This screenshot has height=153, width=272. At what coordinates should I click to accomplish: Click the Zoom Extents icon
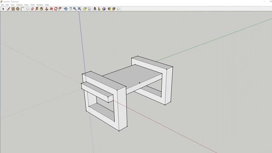click(79, 8)
